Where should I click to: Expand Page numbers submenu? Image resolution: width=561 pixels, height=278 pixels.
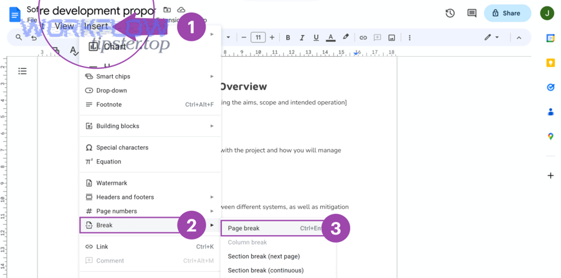[150, 211]
